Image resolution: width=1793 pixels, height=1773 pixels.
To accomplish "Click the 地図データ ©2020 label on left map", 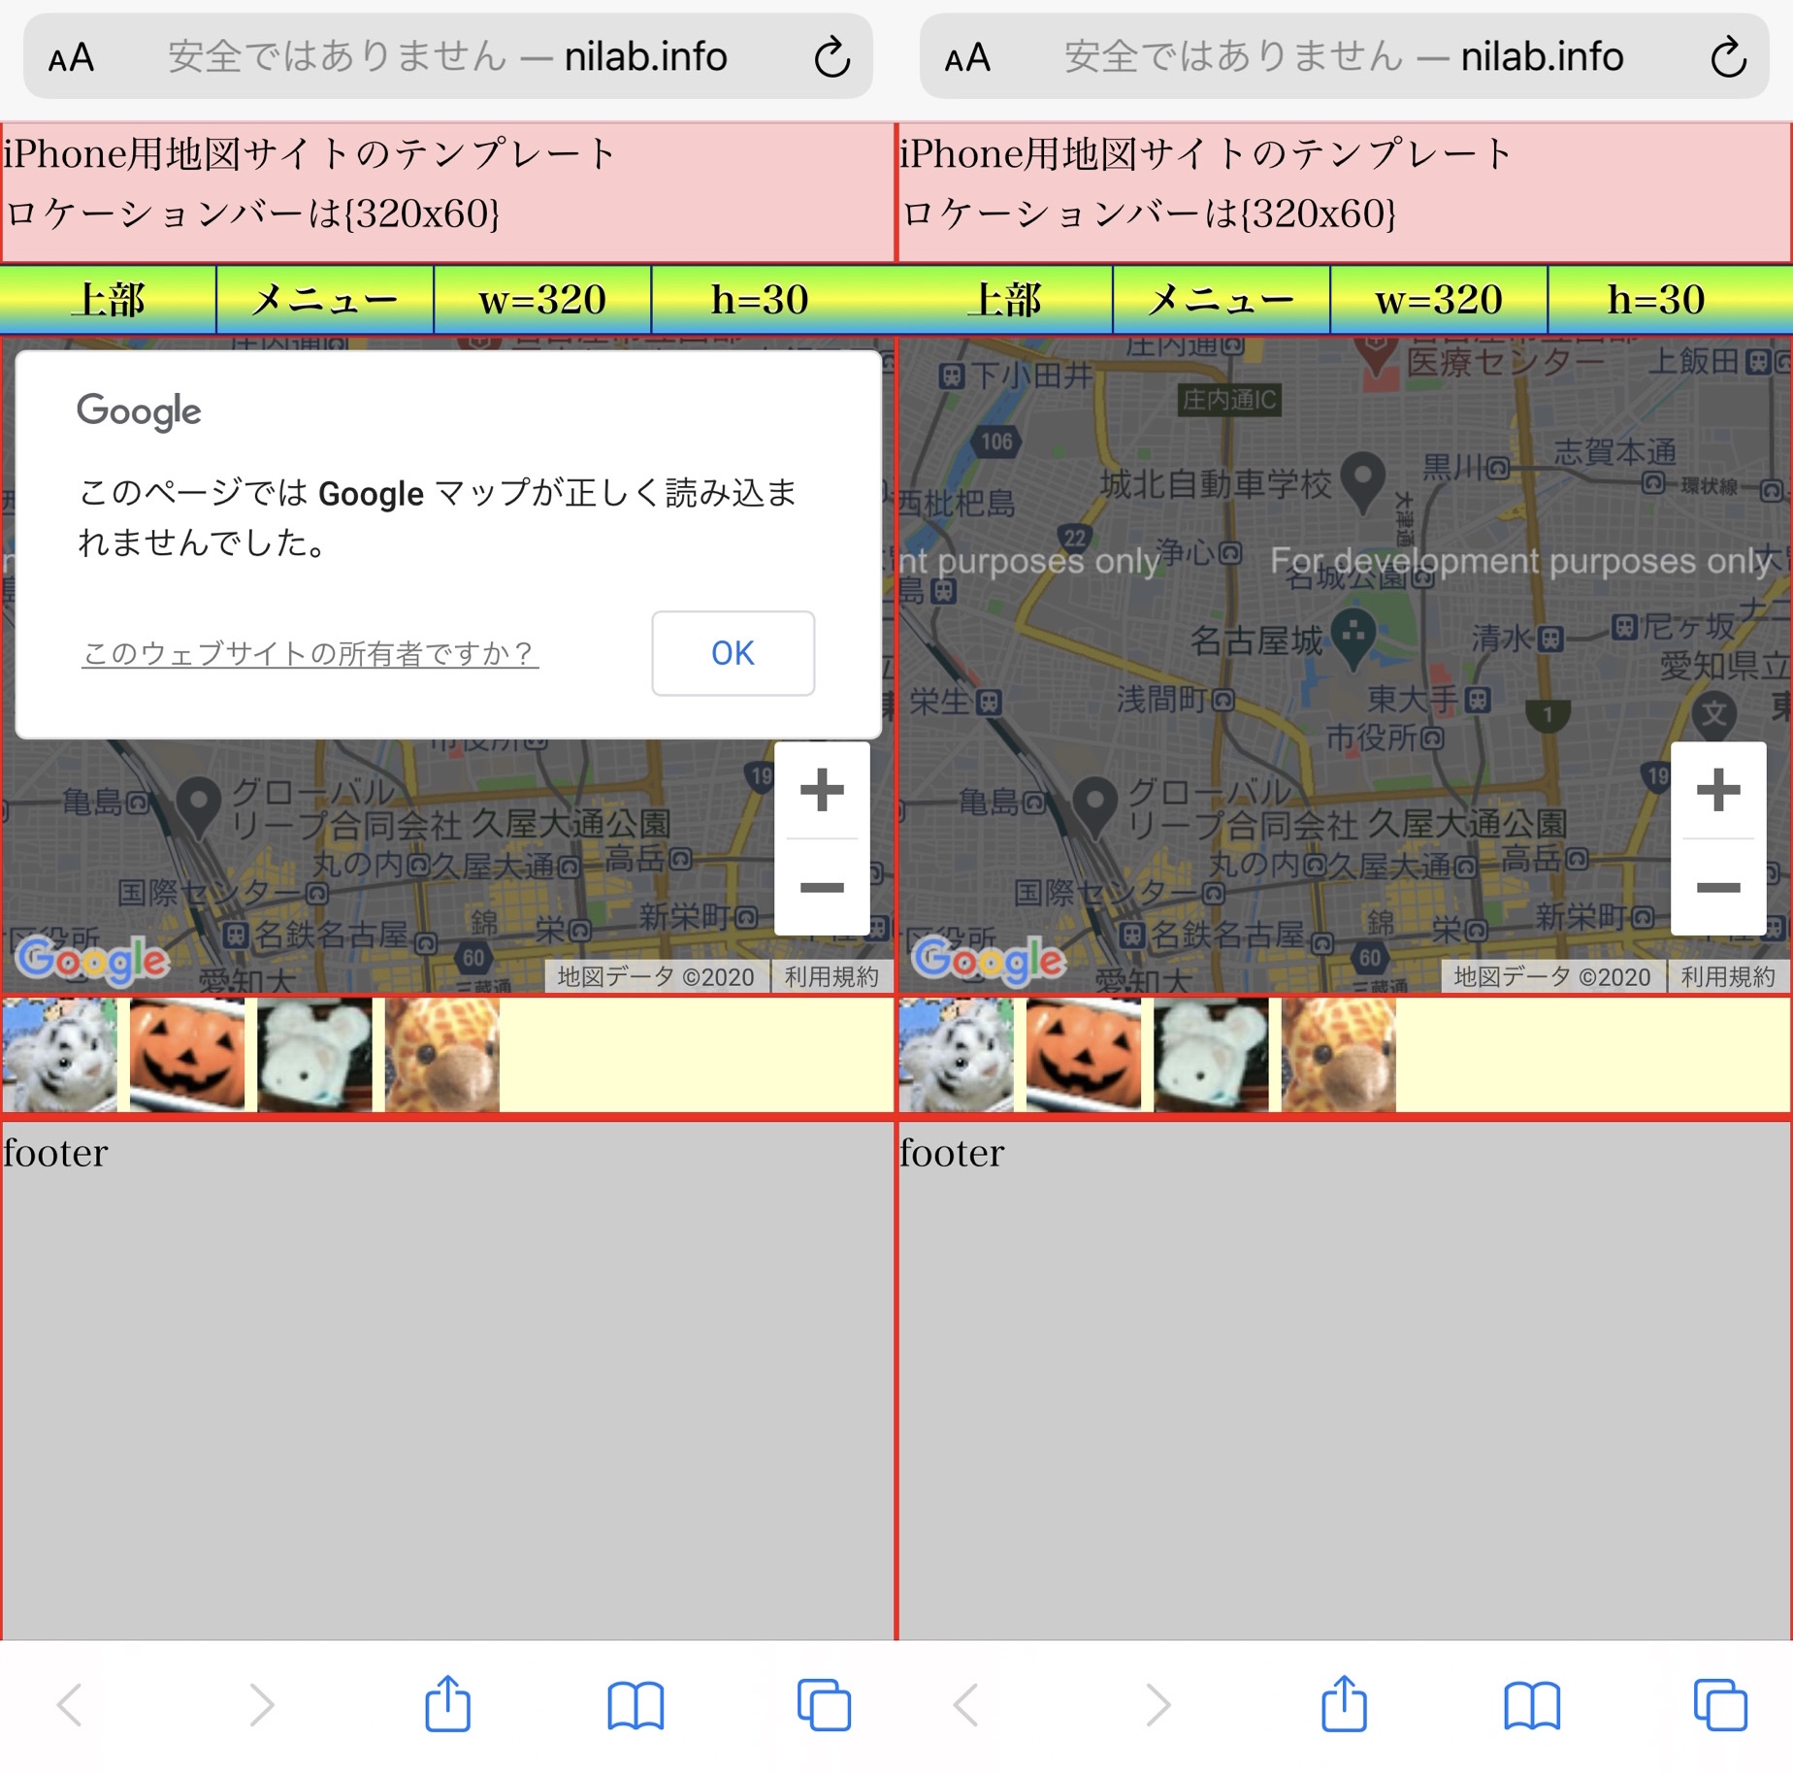I will pyautogui.click(x=656, y=976).
